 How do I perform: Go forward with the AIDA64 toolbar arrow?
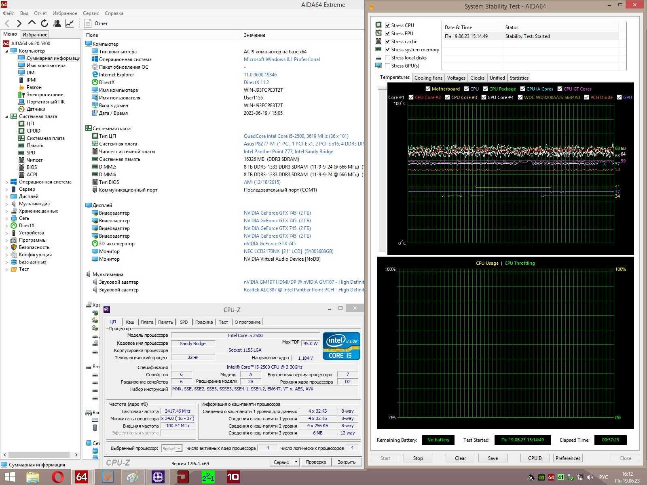[19, 23]
